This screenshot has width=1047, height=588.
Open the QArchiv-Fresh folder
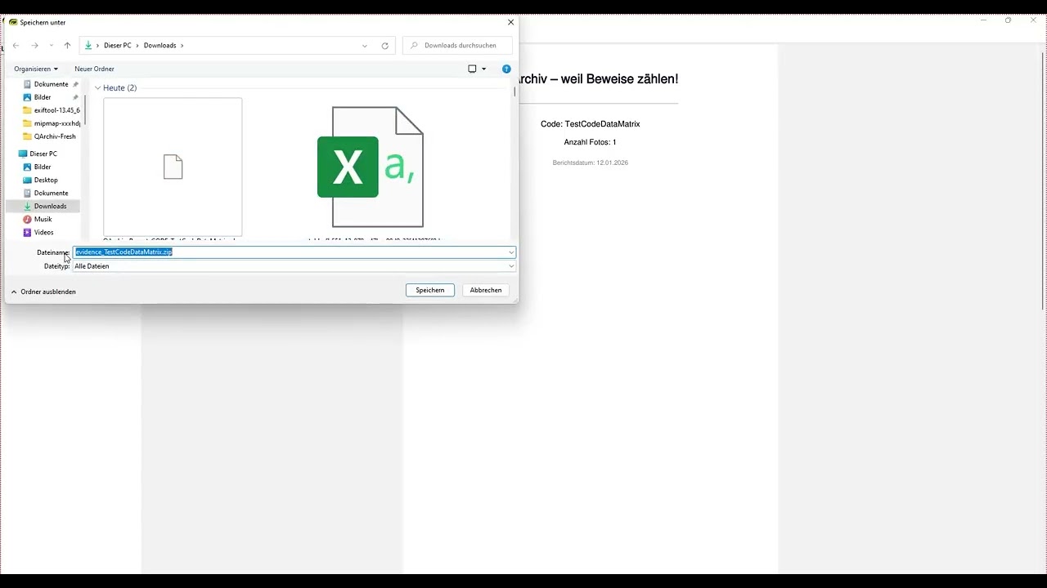click(51, 136)
